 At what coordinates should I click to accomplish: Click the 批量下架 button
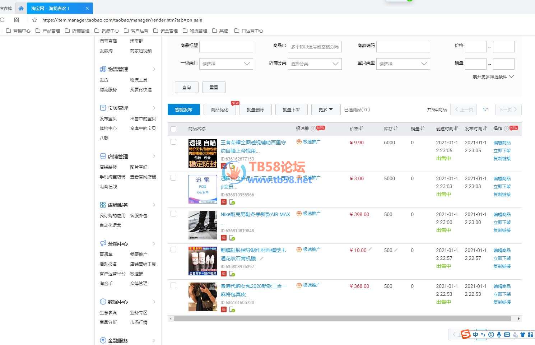[292, 109]
